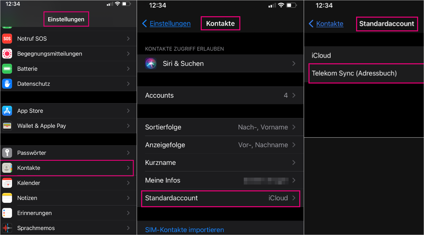This screenshot has height=235, width=424.
Task: Open chevron on Wallet & Apple Pay row
Action: [128, 126]
